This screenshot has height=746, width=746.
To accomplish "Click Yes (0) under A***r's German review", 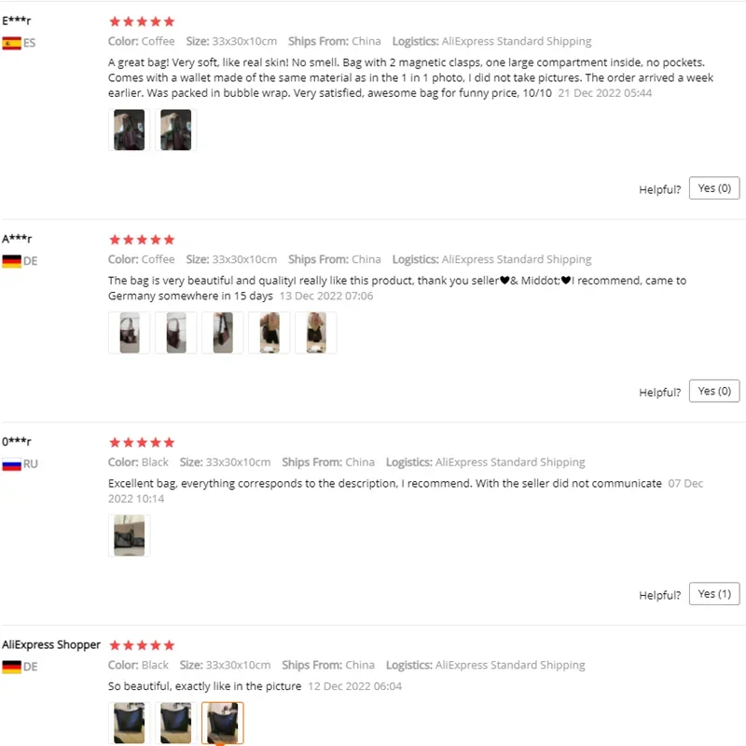I will point(713,391).
